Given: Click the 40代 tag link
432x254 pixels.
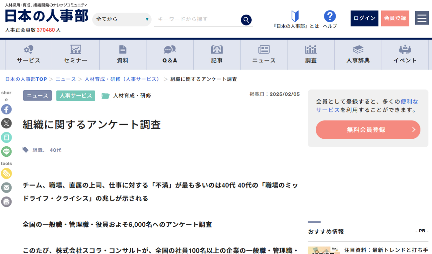Looking at the screenshot, I should 55,150.
